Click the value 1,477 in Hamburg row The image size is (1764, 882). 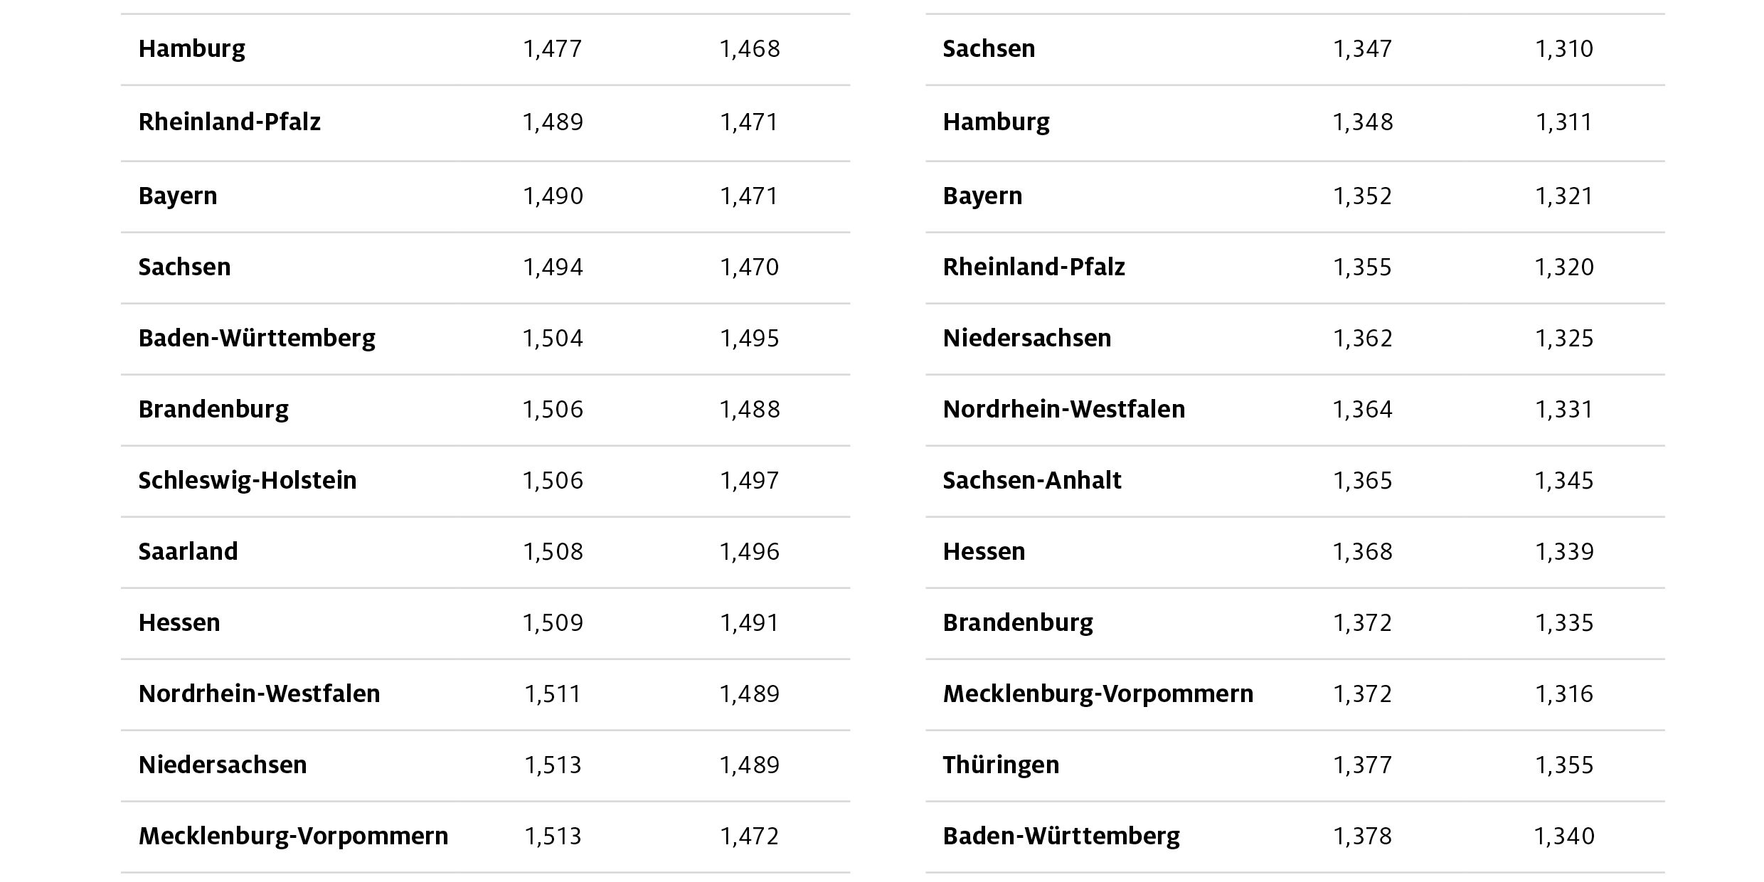click(x=552, y=49)
